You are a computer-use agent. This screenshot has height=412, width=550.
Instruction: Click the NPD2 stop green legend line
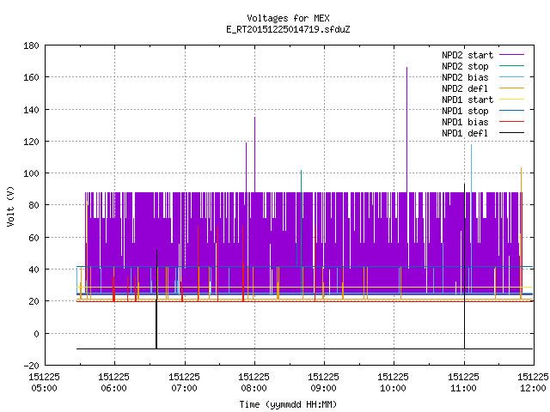click(x=511, y=66)
